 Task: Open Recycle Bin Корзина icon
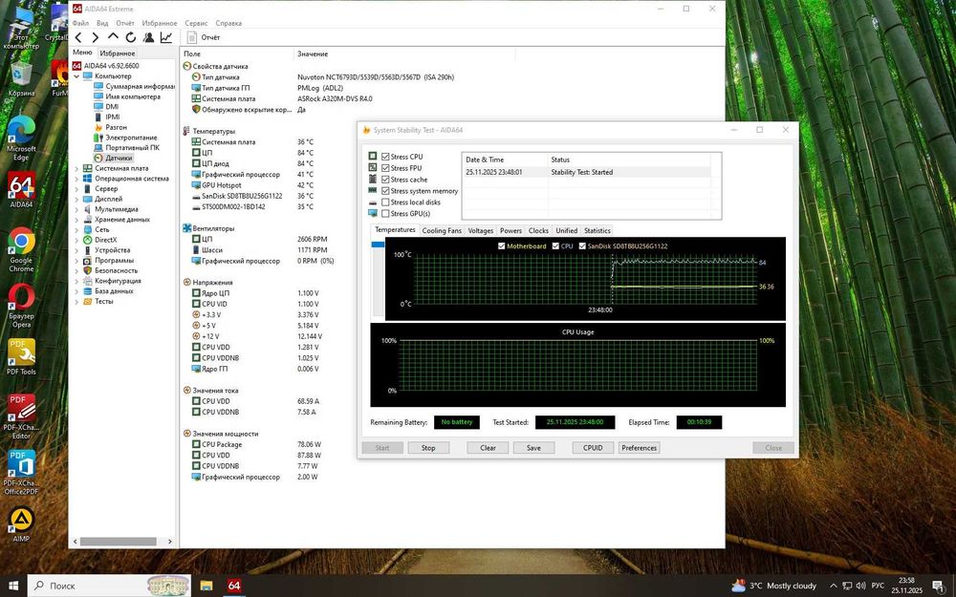click(x=21, y=79)
